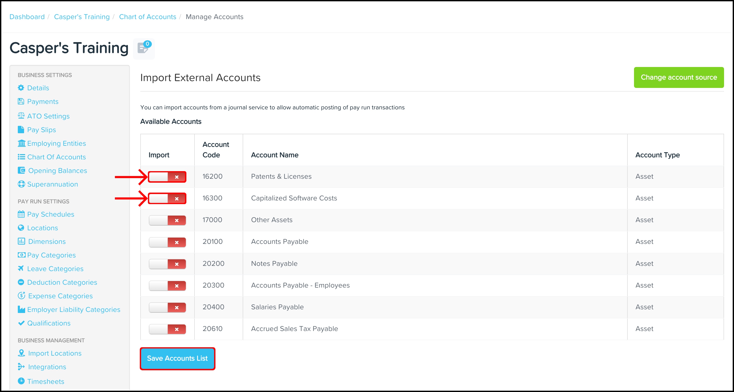Click the Timesheets clock icon

point(21,382)
